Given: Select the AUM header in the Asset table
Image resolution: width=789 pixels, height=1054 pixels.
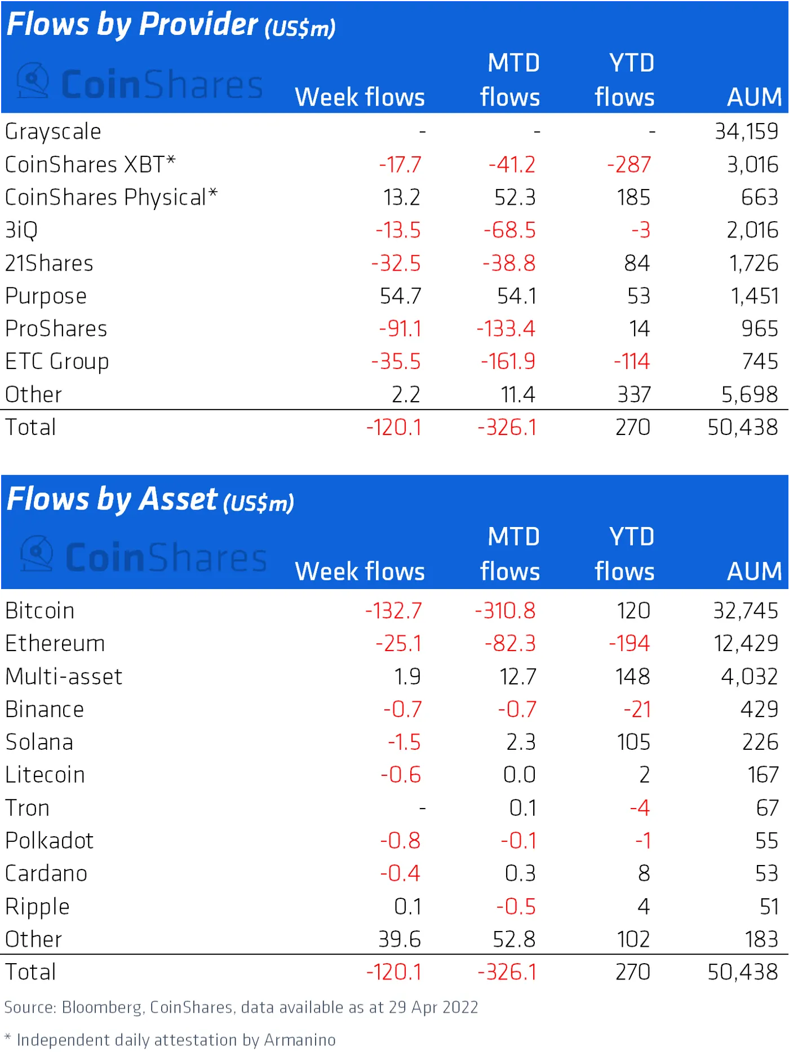Looking at the screenshot, I should [x=754, y=572].
